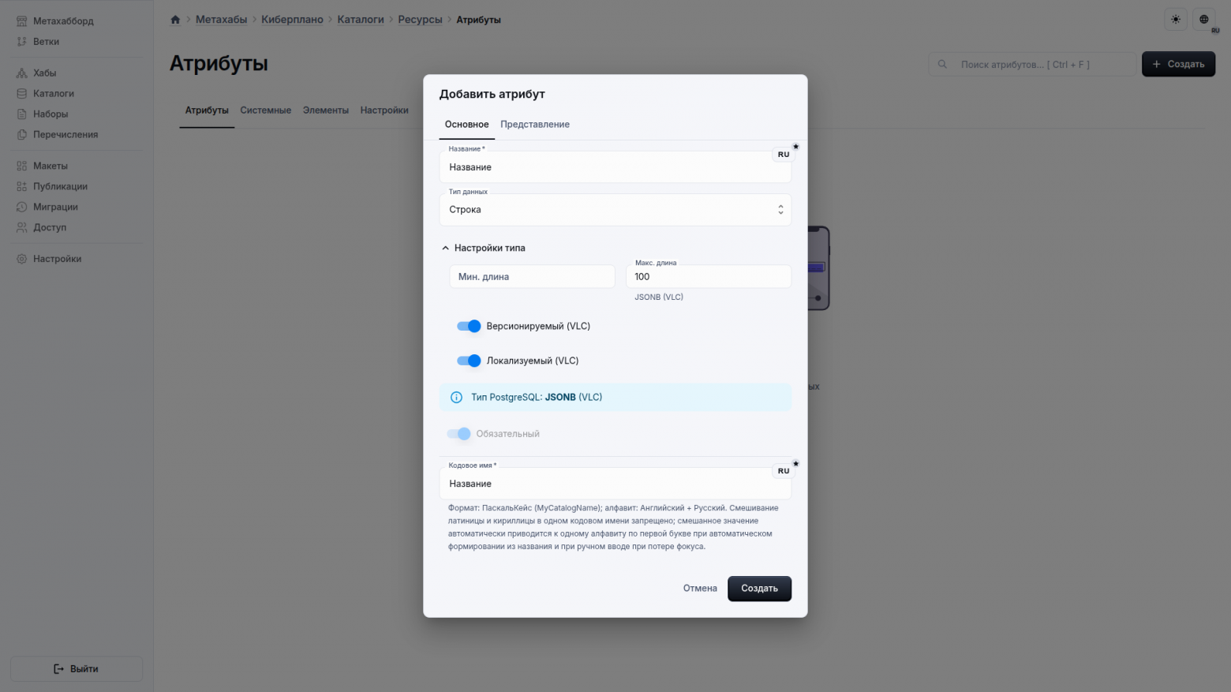Toggle the light/dark theme sun icon
Viewport: 1231px width, 692px height.
pyautogui.click(x=1176, y=20)
